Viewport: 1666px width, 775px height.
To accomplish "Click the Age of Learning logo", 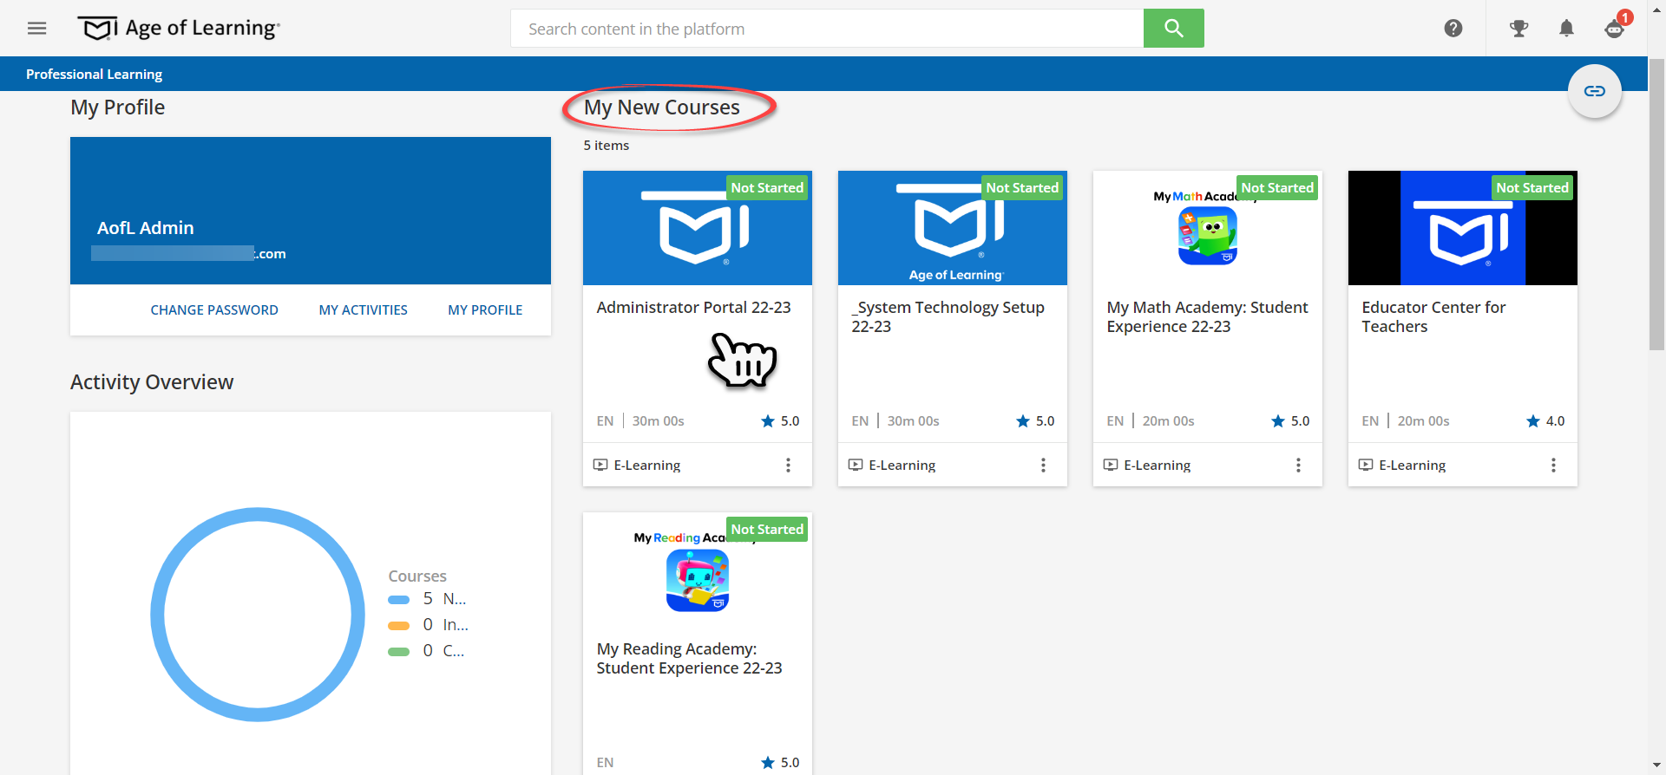I will pyautogui.click(x=180, y=29).
